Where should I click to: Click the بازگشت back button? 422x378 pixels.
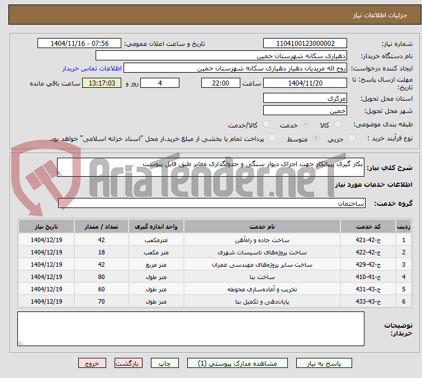[129, 363]
